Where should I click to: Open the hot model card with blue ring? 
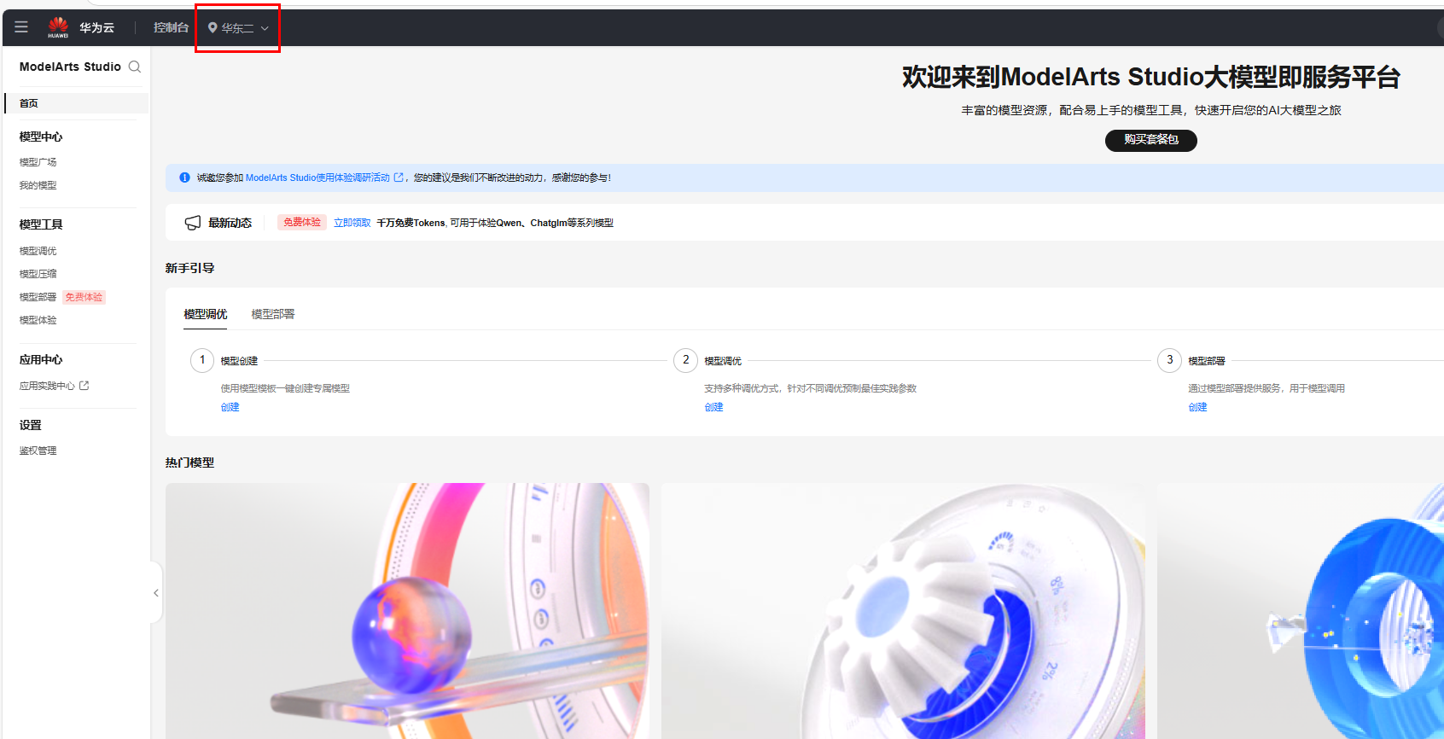(x=1301, y=611)
